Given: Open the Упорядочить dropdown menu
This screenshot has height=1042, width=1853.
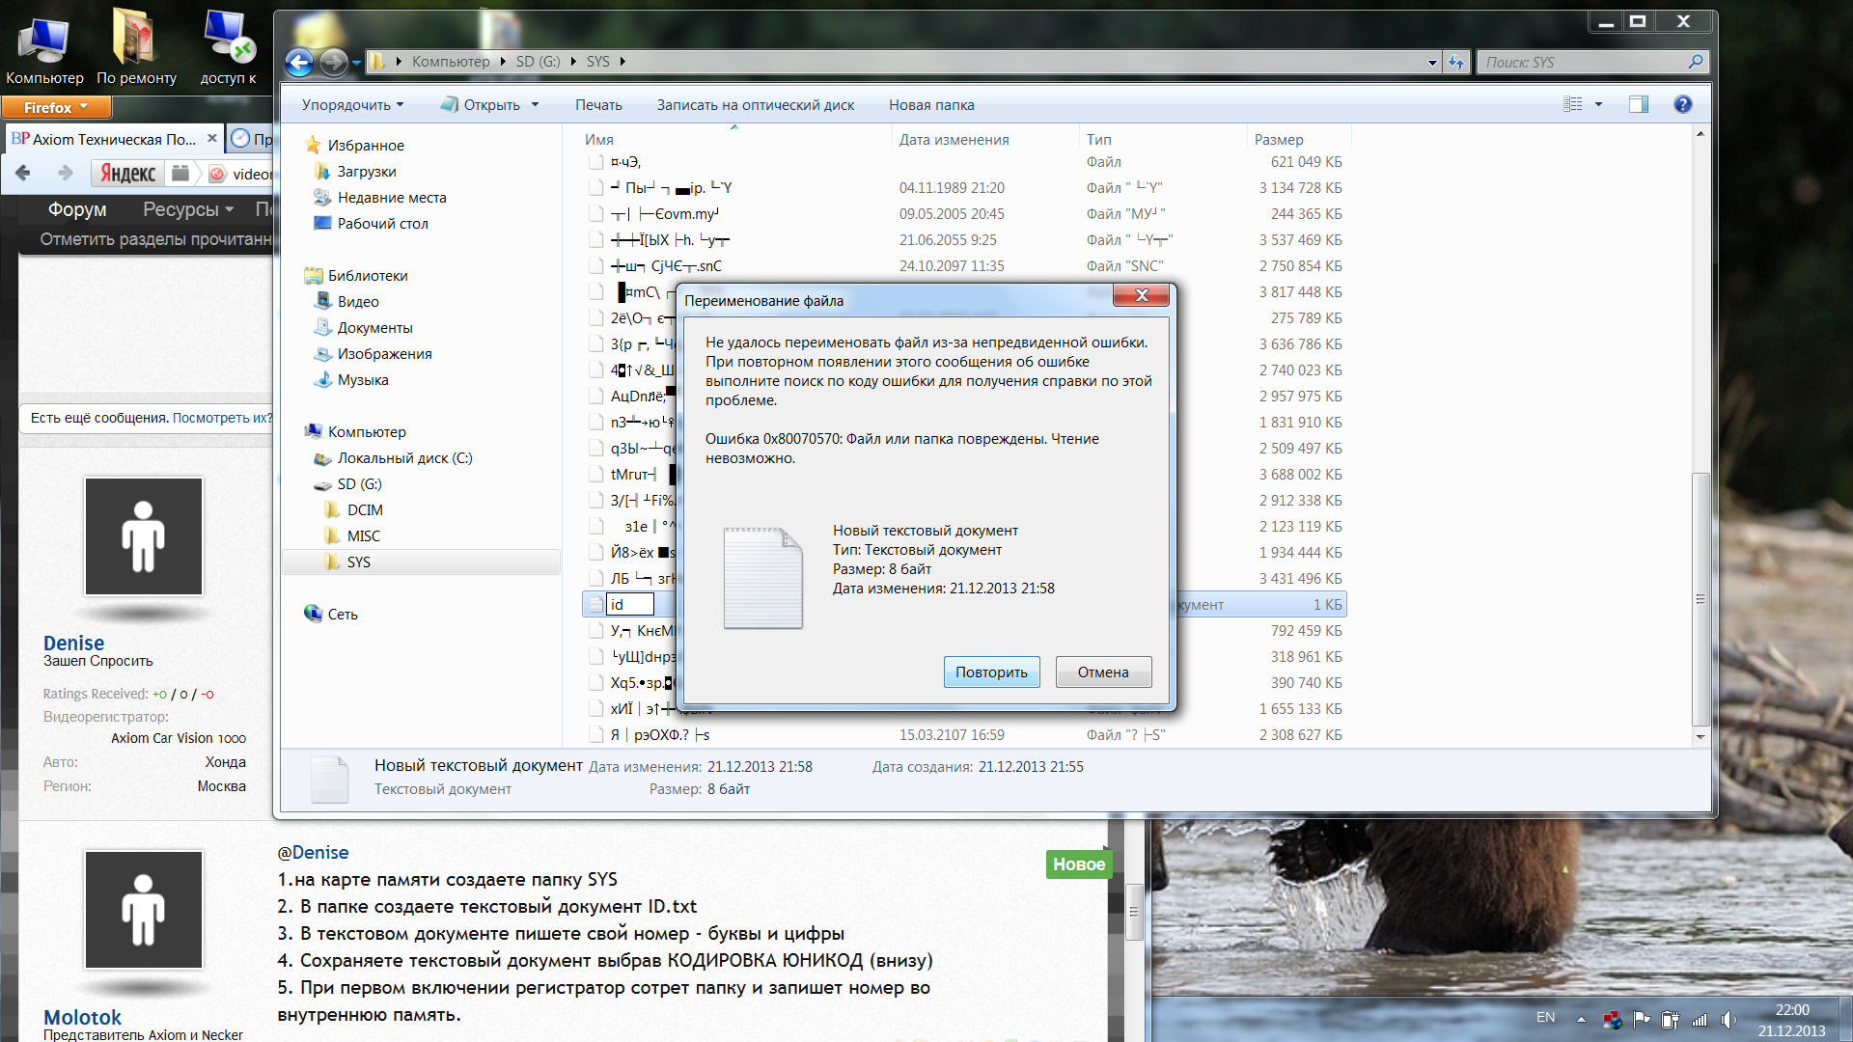Looking at the screenshot, I should click(352, 104).
